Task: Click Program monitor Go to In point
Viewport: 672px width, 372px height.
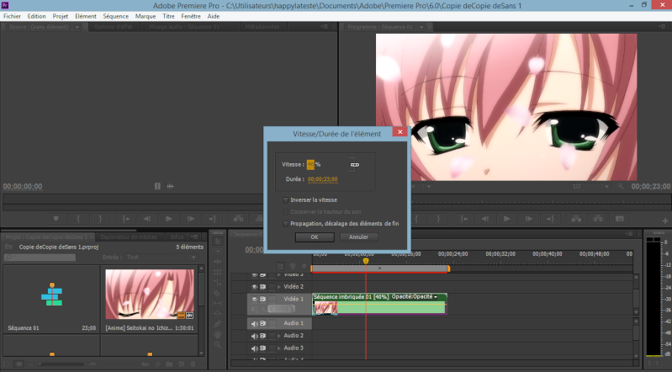Action: point(463,219)
